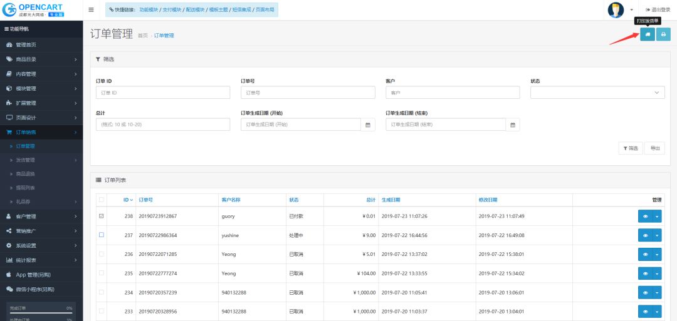Expand 系统设置 sidebar menu
This screenshot has height=321, width=677.
click(x=41, y=245)
